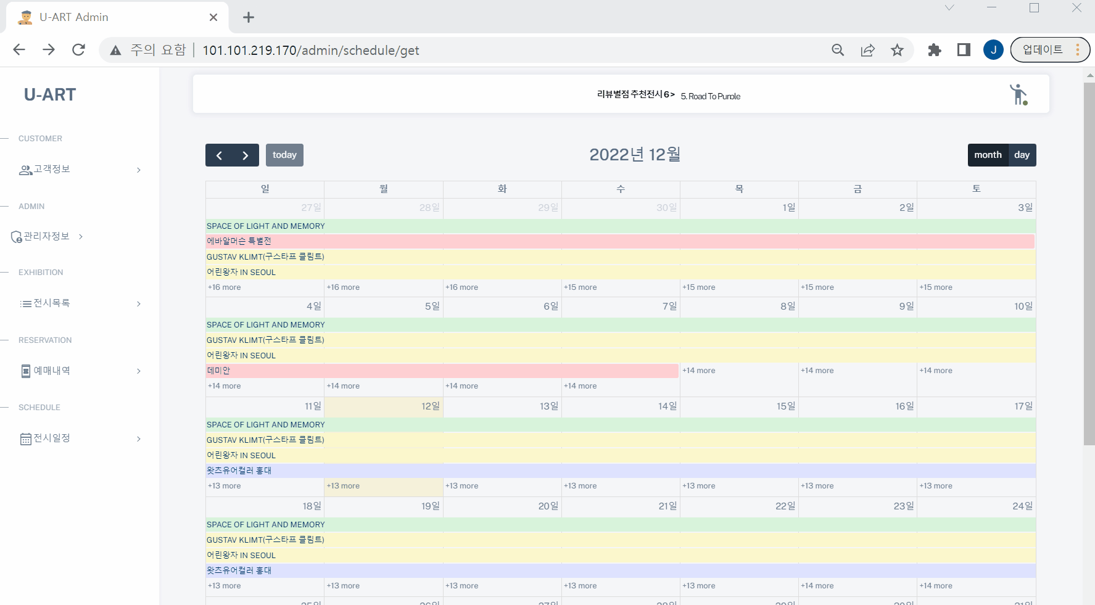Switch the calendar to day view
The height and width of the screenshot is (605, 1095).
pyautogui.click(x=1022, y=155)
